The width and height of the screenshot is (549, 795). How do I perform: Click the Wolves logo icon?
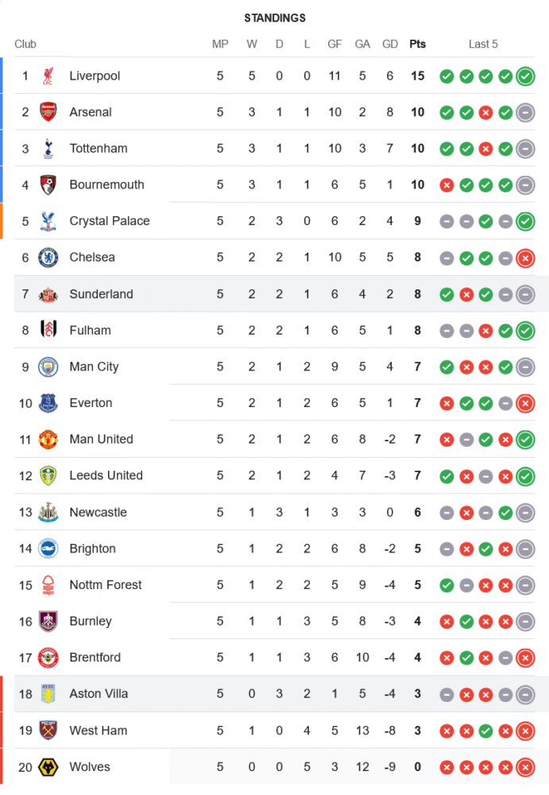pos(48,767)
